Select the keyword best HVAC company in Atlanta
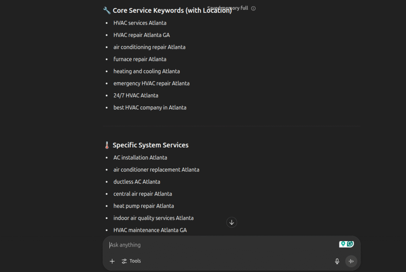This screenshot has width=406, height=272. coord(150,107)
